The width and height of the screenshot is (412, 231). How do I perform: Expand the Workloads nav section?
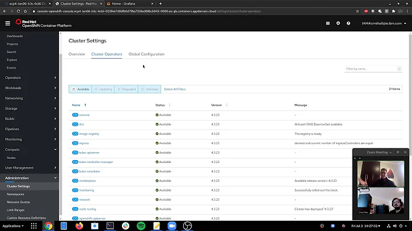coord(30,88)
